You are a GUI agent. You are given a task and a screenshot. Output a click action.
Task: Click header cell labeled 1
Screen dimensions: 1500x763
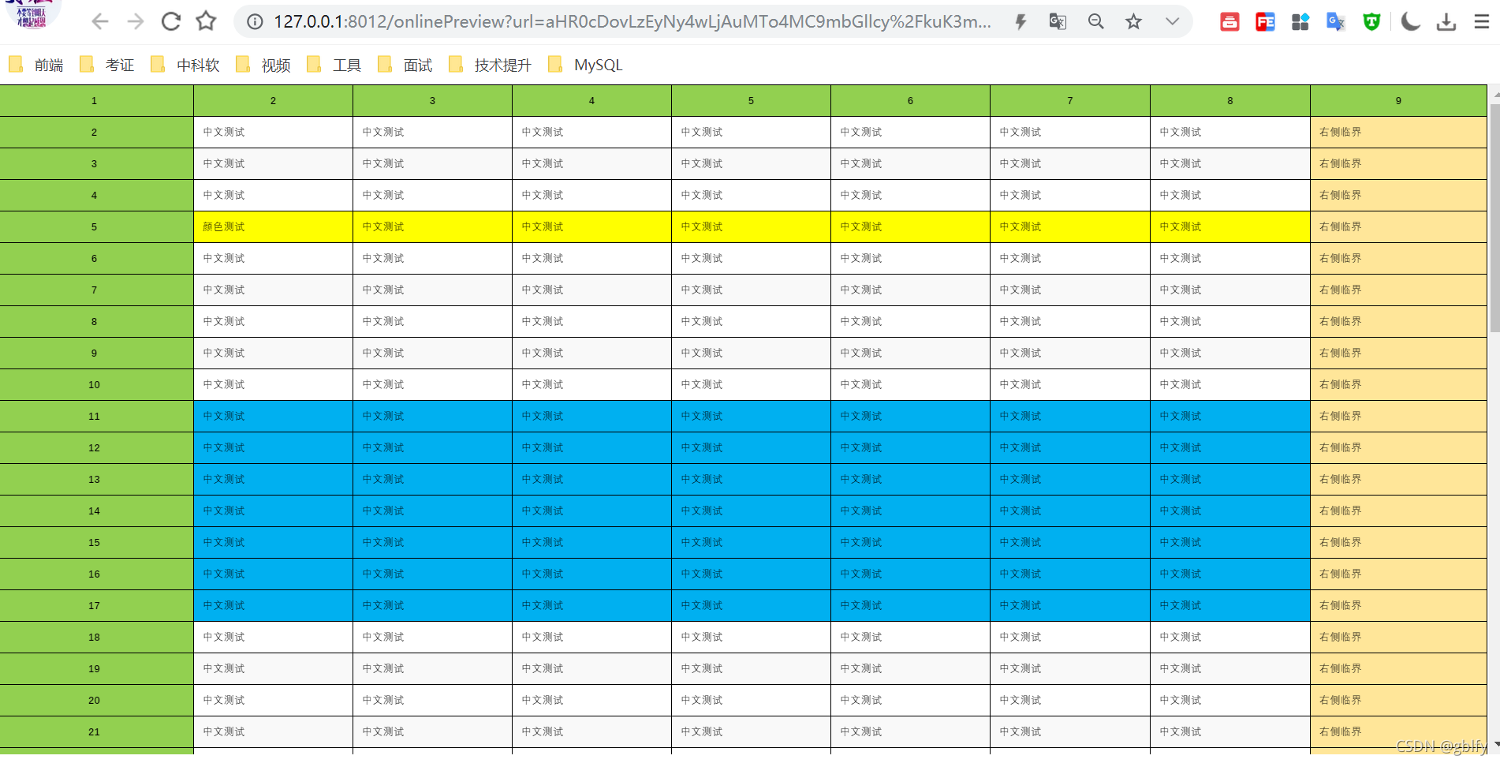[x=96, y=101]
